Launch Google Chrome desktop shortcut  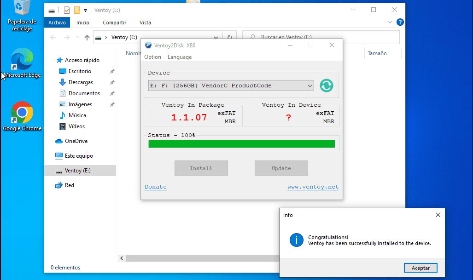click(x=22, y=115)
